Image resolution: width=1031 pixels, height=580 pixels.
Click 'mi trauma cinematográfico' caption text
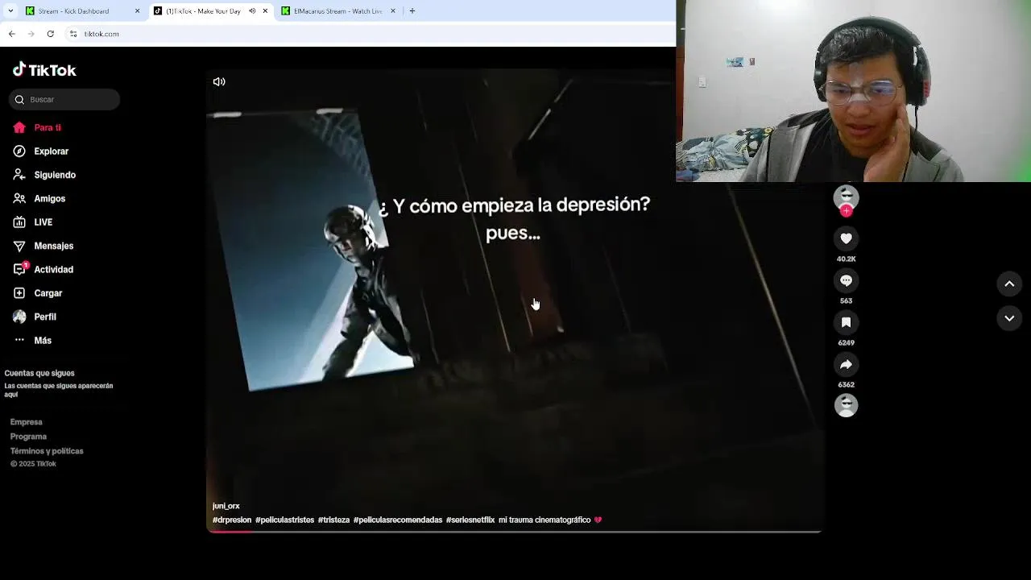point(544,520)
